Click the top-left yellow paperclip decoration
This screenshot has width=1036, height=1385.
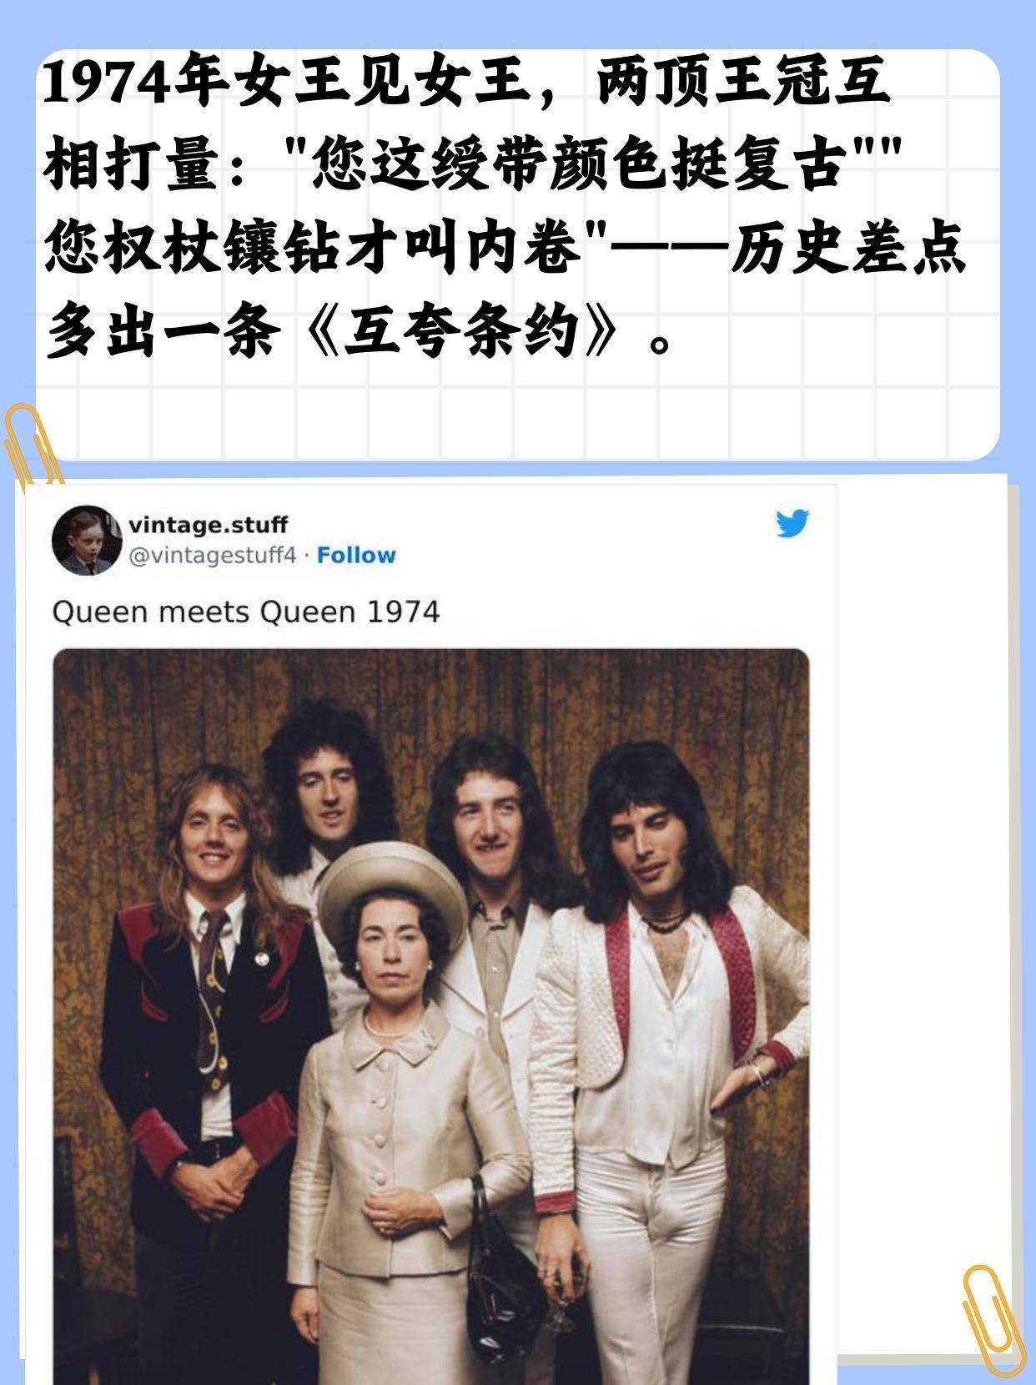30,446
